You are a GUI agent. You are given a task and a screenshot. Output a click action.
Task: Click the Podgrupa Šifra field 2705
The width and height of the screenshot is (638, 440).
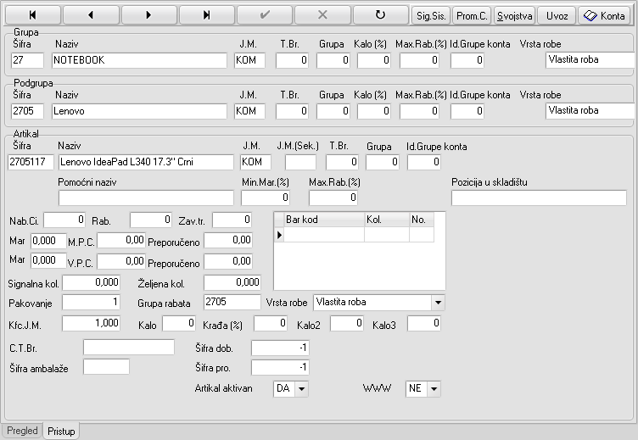click(x=27, y=111)
